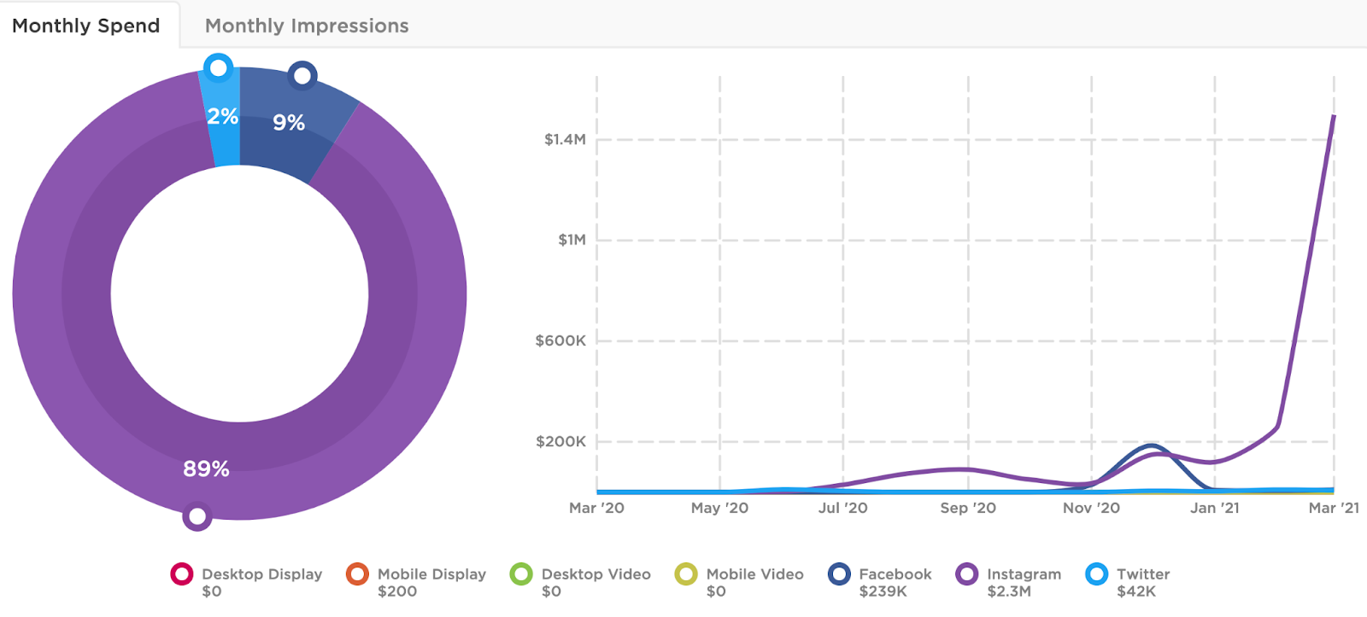1367x617 pixels.
Task: Select the Instagram legend label
Action: 1024,574
